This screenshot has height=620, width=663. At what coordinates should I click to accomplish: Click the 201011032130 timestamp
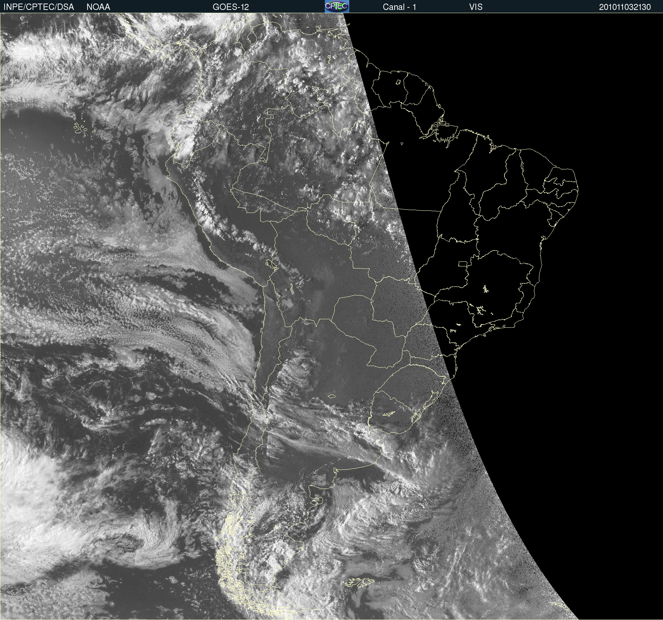pyautogui.click(x=625, y=7)
